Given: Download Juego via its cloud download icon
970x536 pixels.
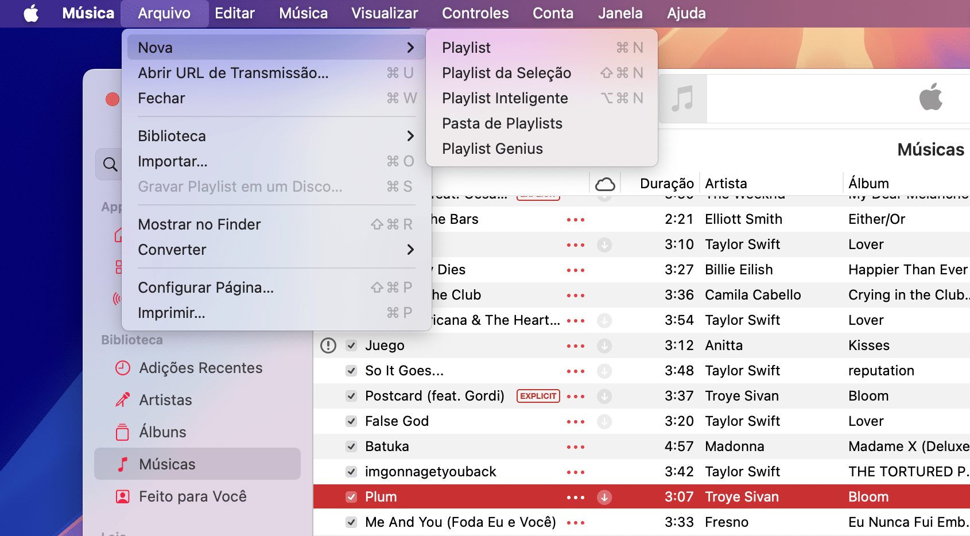Looking at the screenshot, I should coord(604,345).
